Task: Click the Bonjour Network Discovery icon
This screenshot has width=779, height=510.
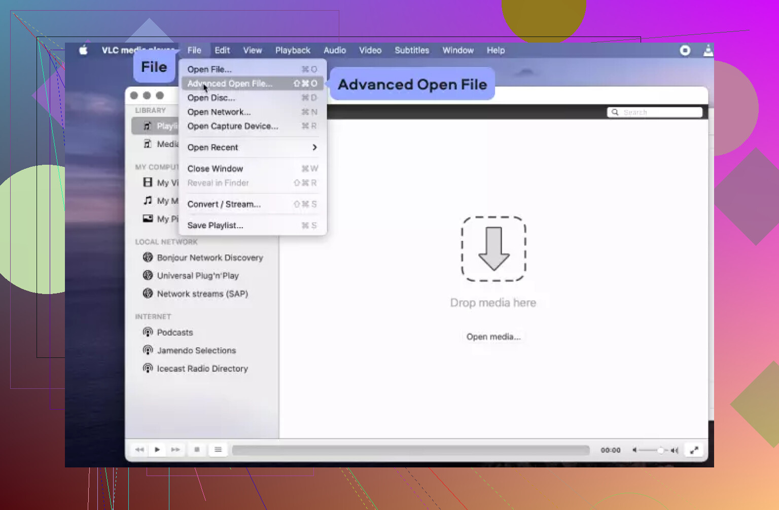Action: coord(148,257)
